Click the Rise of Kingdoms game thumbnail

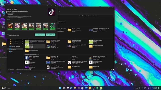point(24,26)
